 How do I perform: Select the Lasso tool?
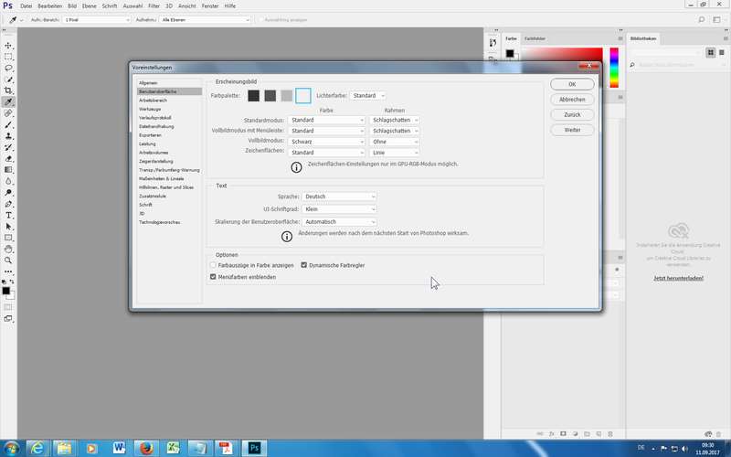(x=8, y=68)
